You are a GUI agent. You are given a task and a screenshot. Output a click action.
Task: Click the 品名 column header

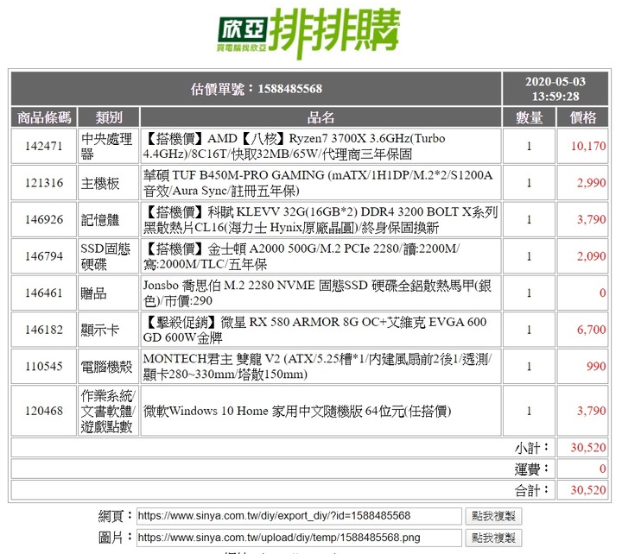click(x=321, y=117)
